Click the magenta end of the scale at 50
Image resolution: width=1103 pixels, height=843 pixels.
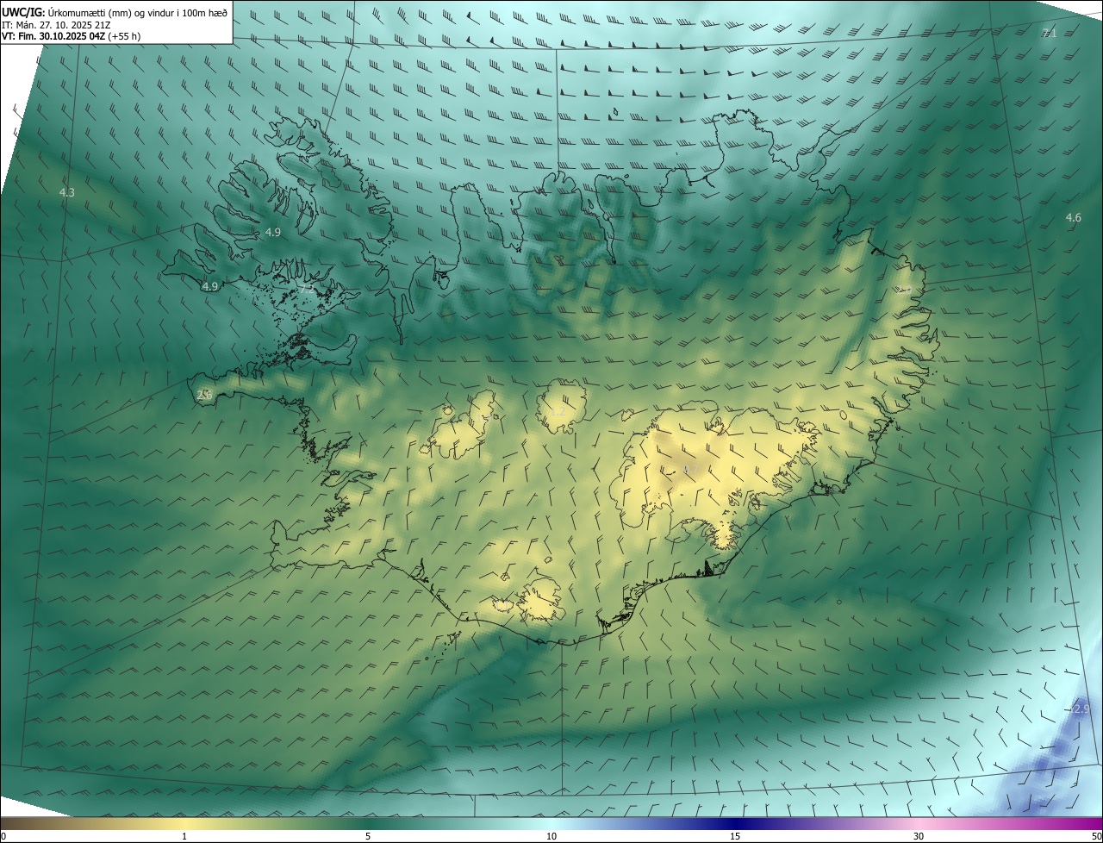tap(1099, 824)
